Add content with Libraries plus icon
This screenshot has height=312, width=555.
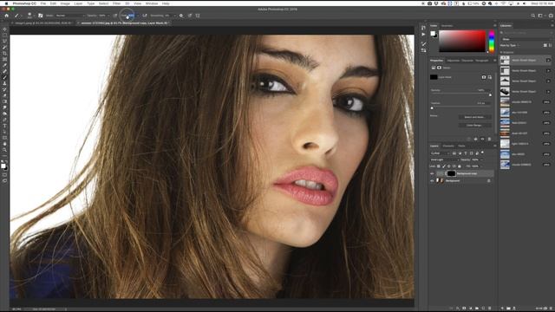502,309
